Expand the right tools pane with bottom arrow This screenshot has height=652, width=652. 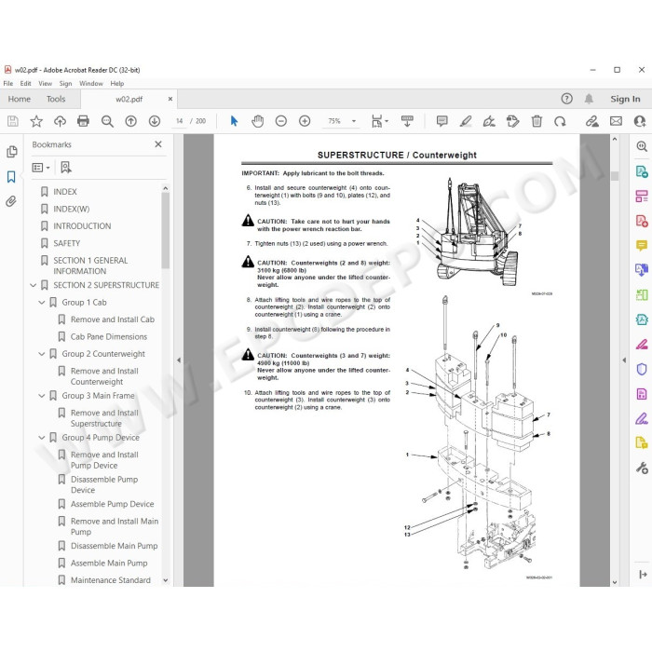point(643,575)
